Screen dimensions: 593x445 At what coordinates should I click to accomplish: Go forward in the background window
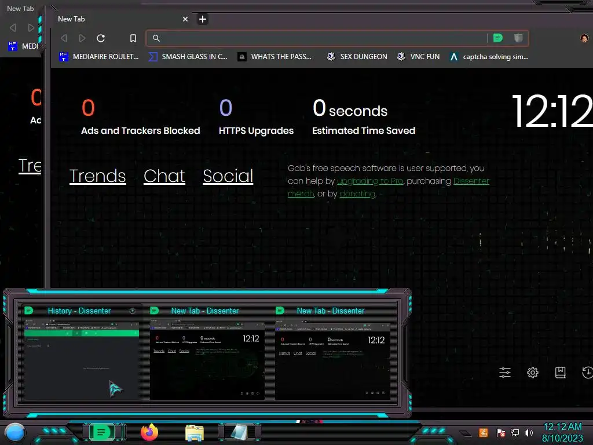[31, 28]
